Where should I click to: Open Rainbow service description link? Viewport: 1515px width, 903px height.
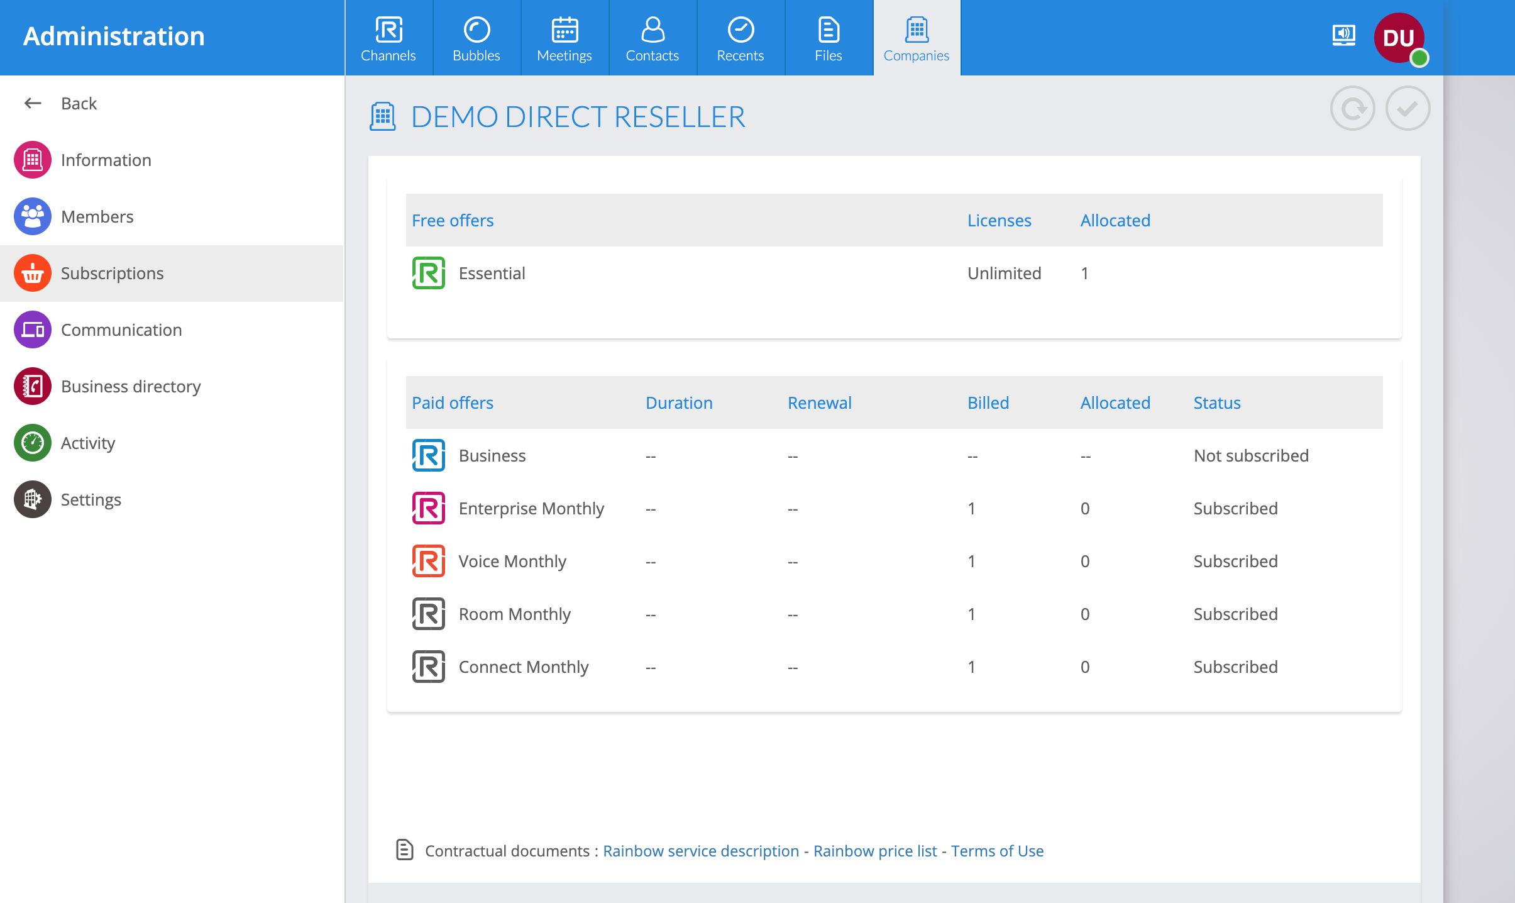pyautogui.click(x=701, y=851)
